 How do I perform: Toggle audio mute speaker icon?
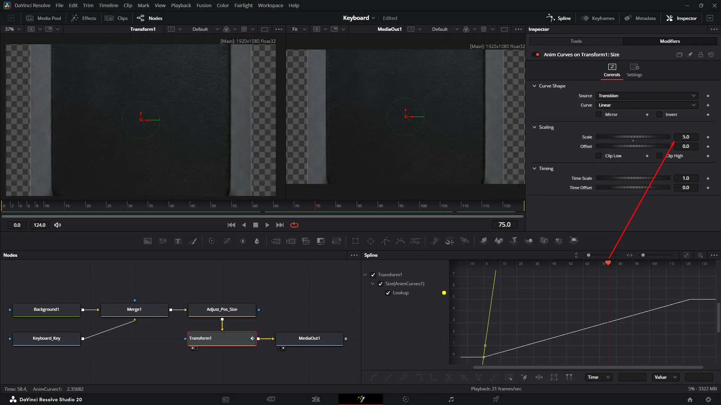coord(57,225)
